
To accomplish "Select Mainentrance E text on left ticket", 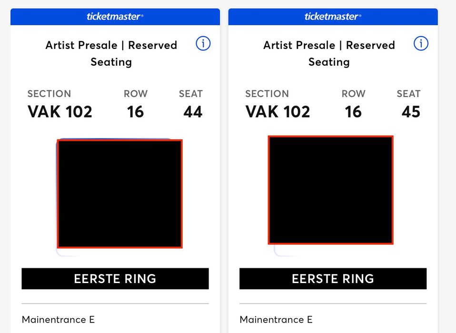I will tap(59, 320).
